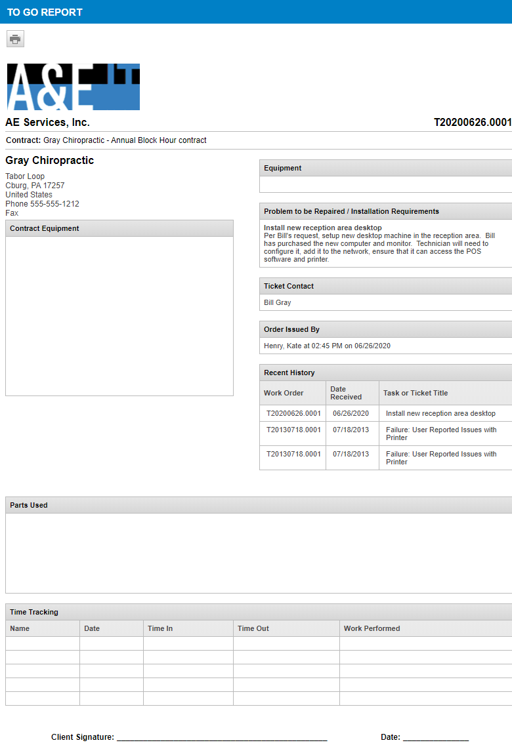Click the Name column header in Time Tracking
512x749 pixels.
tap(43, 628)
